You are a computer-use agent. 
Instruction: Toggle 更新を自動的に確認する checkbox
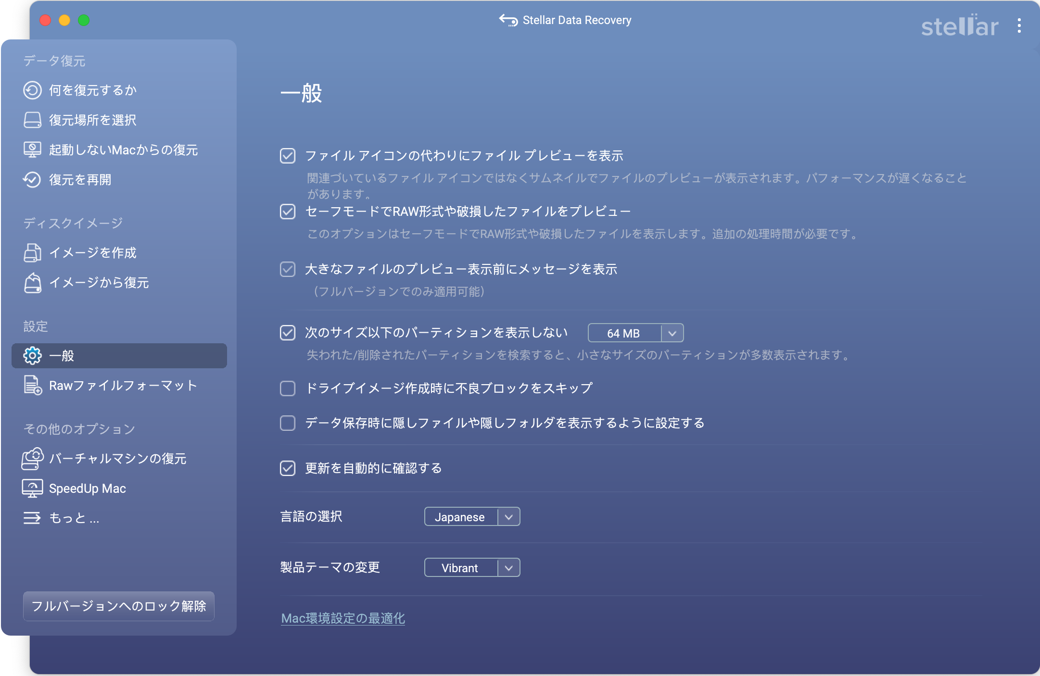pos(288,468)
